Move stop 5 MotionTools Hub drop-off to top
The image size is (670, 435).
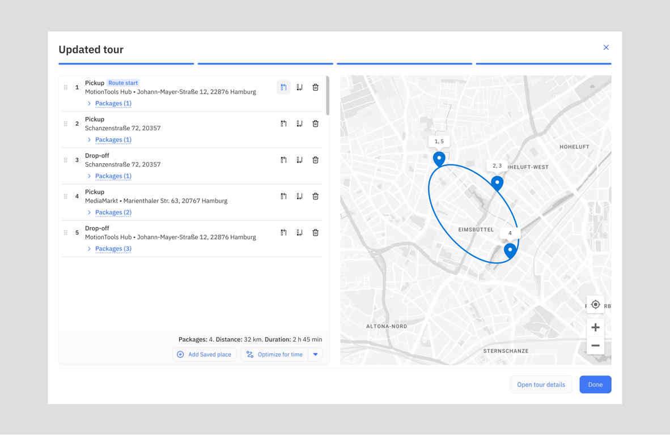(284, 233)
